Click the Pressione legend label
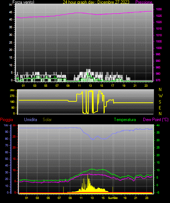The image size is (170, 203). tap(144, 2)
